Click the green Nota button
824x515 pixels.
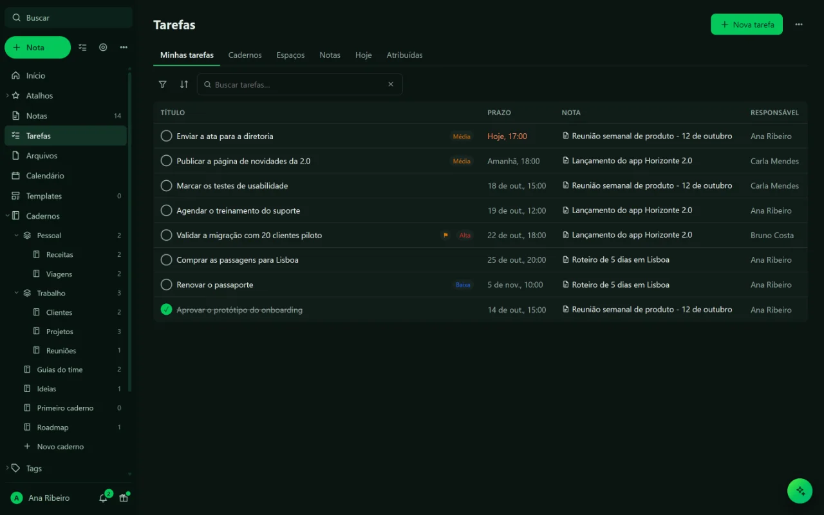pyautogui.click(x=37, y=48)
